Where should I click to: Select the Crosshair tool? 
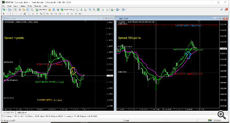pos(8,14)
